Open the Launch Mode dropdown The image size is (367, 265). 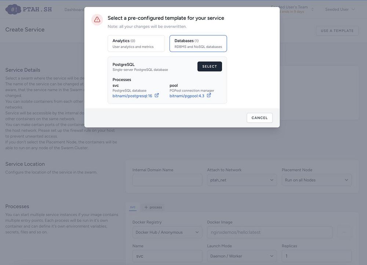(x=242, y=256)
